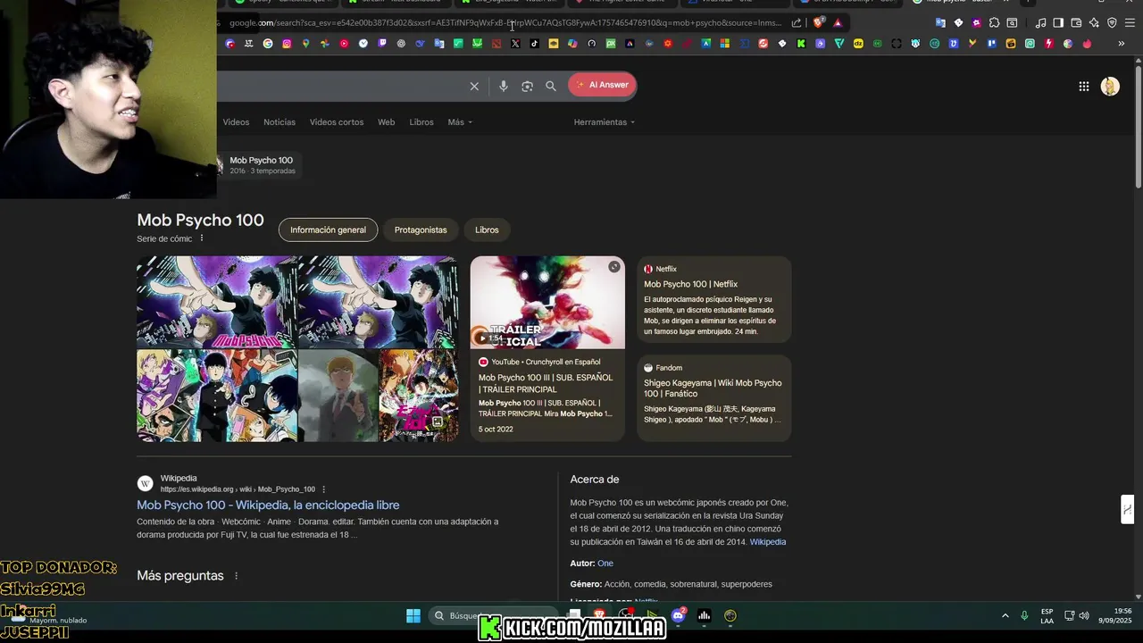Click the microphone indicator in system tray
The image size is (1143, 643).
[1024, 615]
